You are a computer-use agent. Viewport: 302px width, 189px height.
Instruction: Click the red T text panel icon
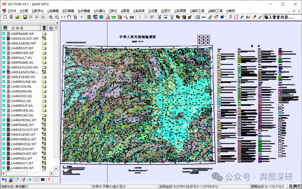(x=49, y=179)
